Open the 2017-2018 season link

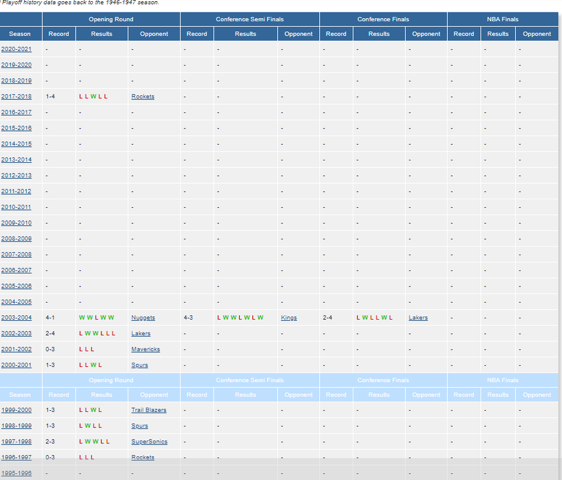tap(16, 96)
